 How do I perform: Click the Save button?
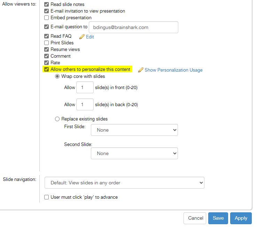(x=218, y=218)
